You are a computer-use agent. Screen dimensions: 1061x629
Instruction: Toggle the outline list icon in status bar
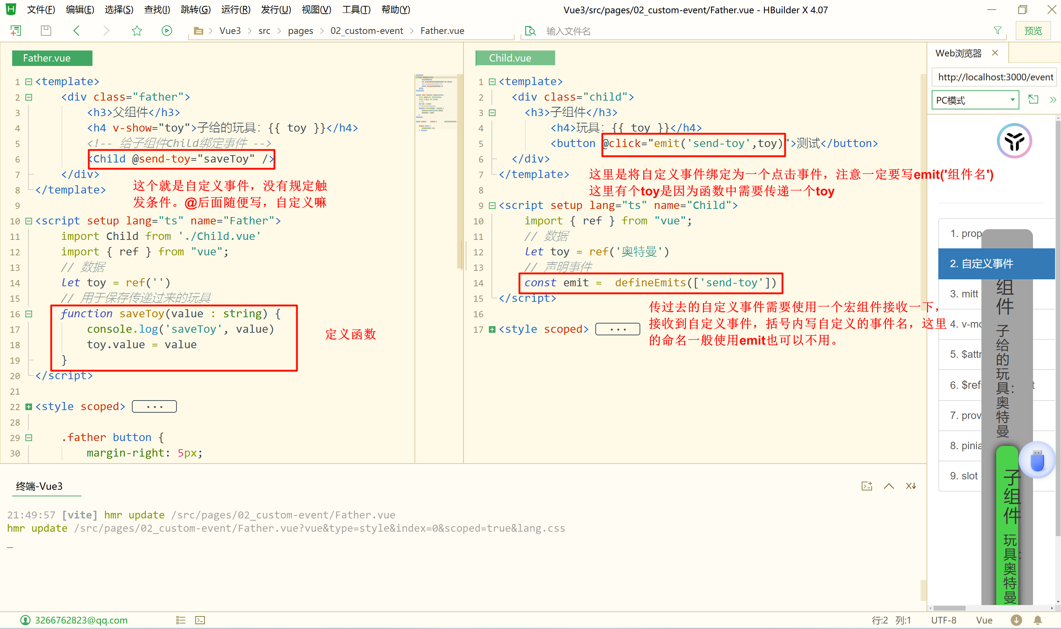181,620
